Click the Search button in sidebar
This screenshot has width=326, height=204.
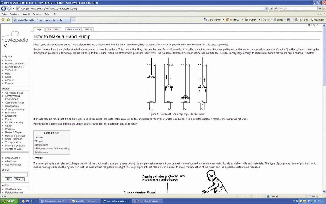tap(19, 179)
